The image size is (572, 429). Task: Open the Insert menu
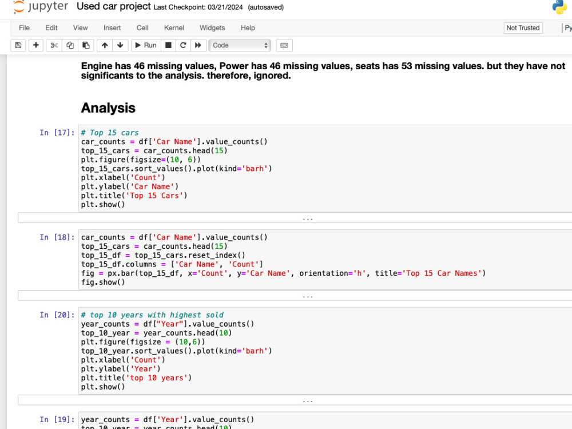click(x=112, y=27)
